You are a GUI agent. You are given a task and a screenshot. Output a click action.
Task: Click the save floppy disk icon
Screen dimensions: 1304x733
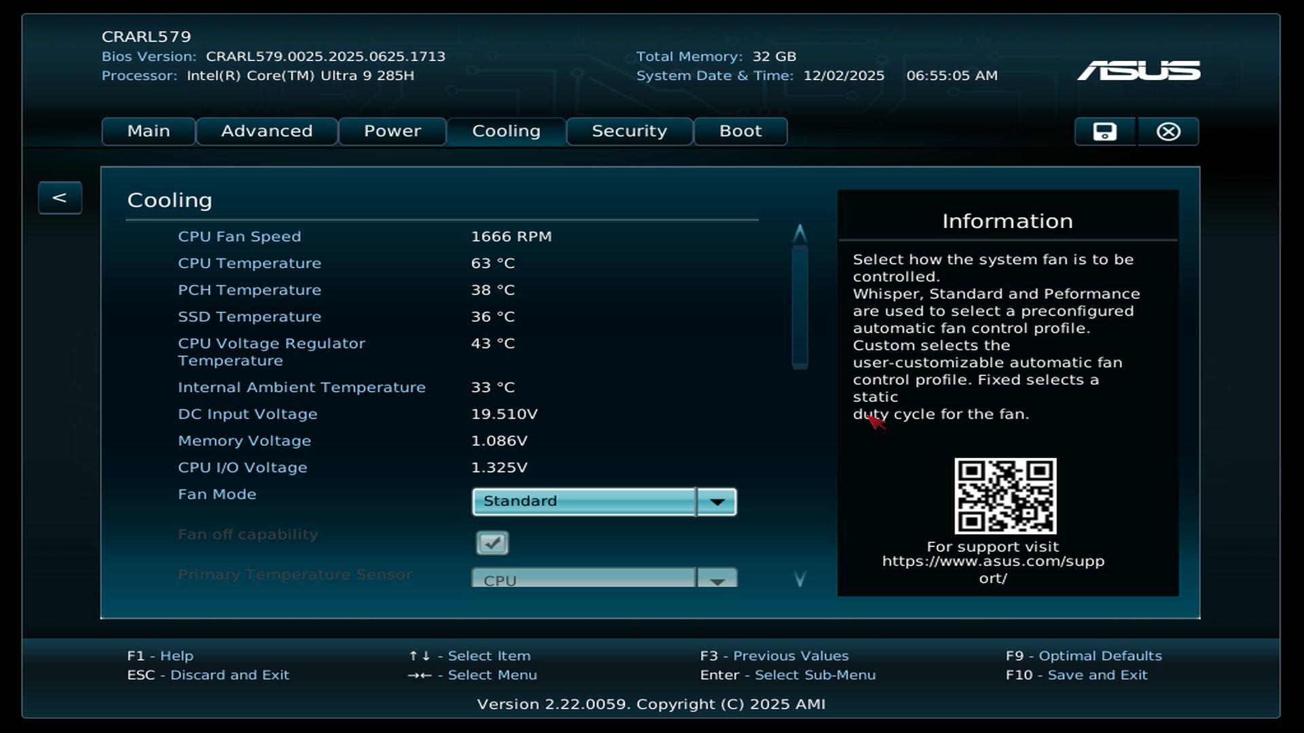(1104, 132)
